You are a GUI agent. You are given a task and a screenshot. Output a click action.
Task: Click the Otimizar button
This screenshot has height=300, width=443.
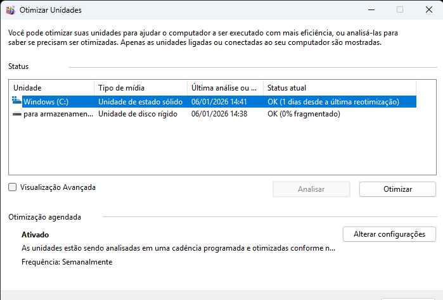[x=397, y=189]
